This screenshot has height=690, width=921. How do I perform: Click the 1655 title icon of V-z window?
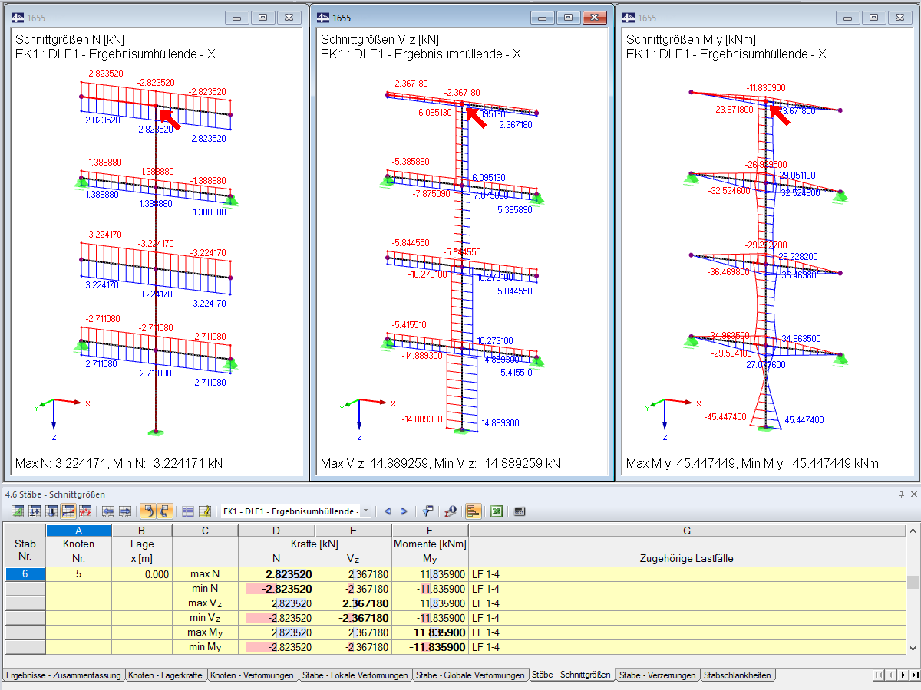point(322,18)
